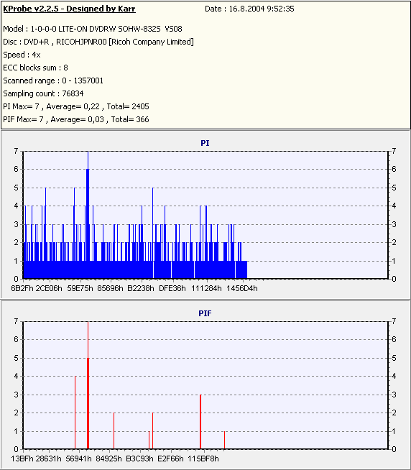The image size is (411, 470).
Task: Click the 'Speed : 4x' line
Action: click(22, 55)
